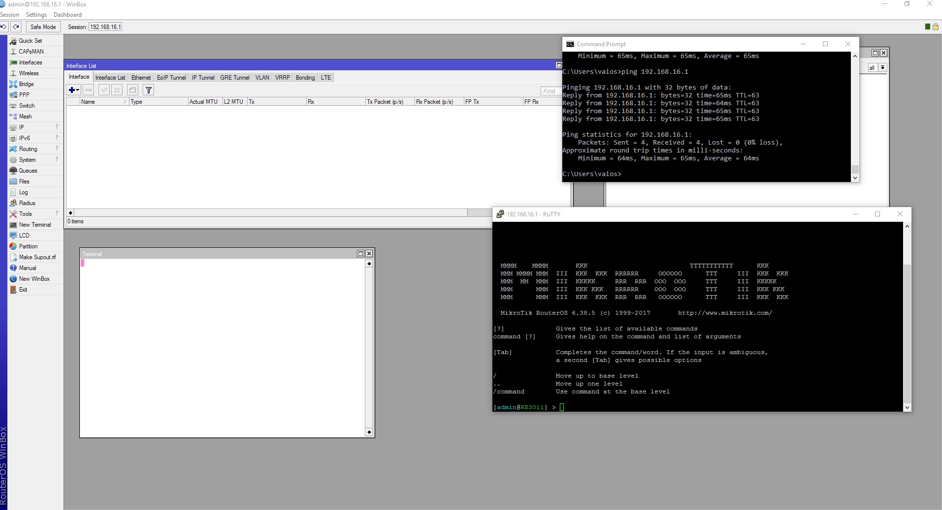Sort interfaces by Name column
Screen dimensions: 942x510
tap(104, 102)
